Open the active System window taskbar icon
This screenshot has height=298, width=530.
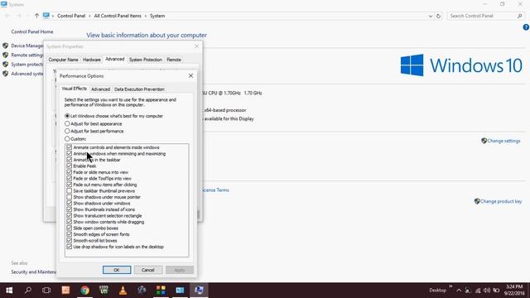coord(199,291)
